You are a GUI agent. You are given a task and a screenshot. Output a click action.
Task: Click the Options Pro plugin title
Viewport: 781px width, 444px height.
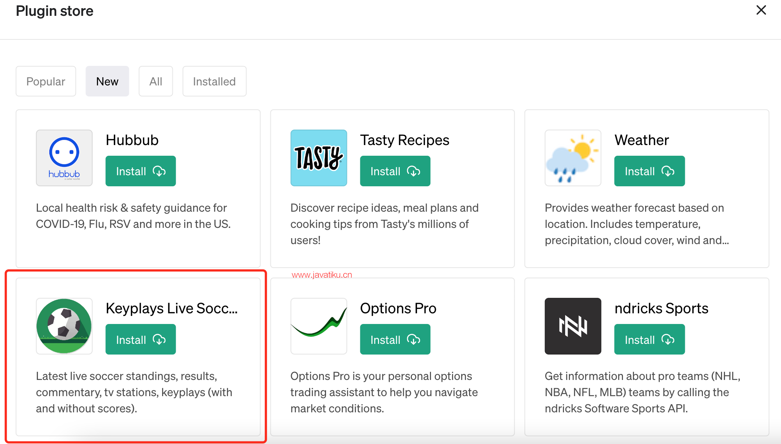(398, 309)
